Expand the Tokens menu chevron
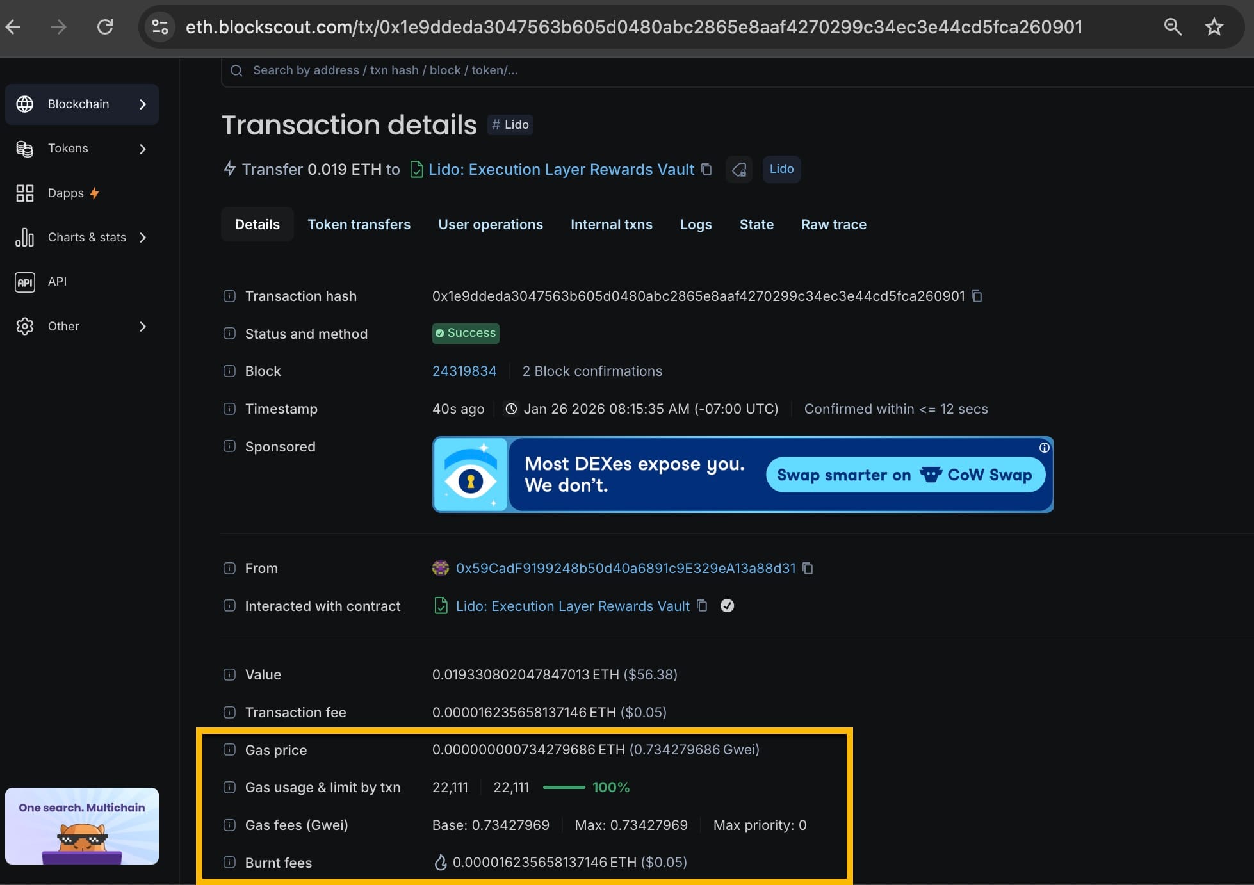The image size is (1254, 885). pyautogui.click(x=142, y=148)
